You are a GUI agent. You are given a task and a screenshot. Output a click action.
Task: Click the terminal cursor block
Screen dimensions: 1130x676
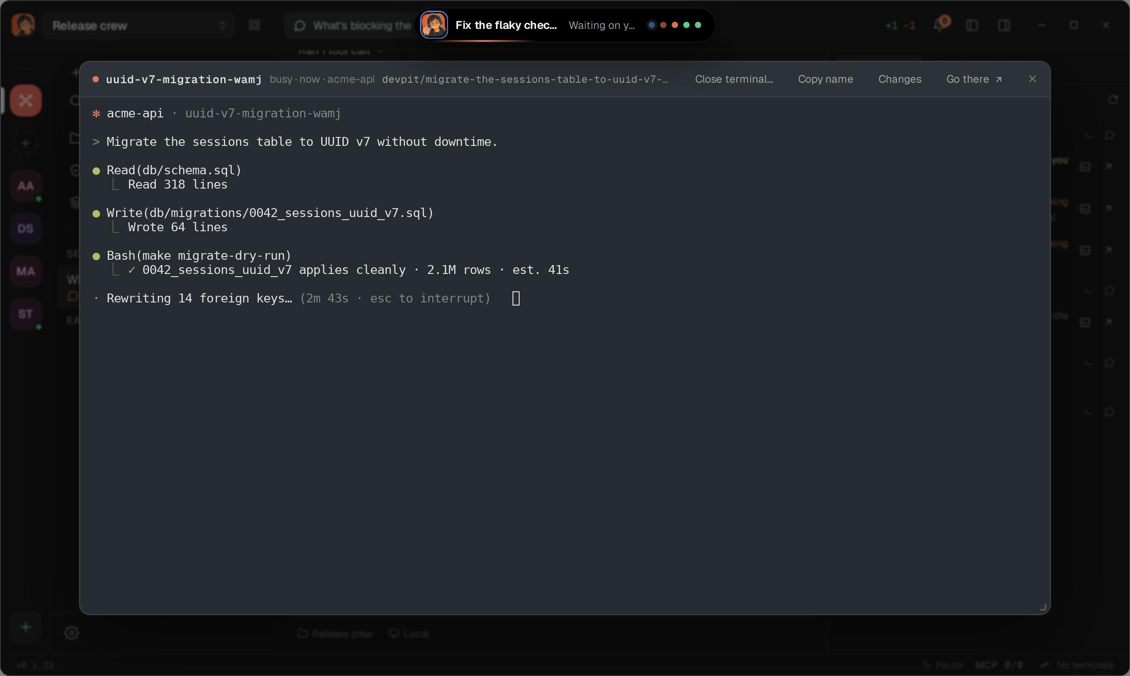(516, 298)
